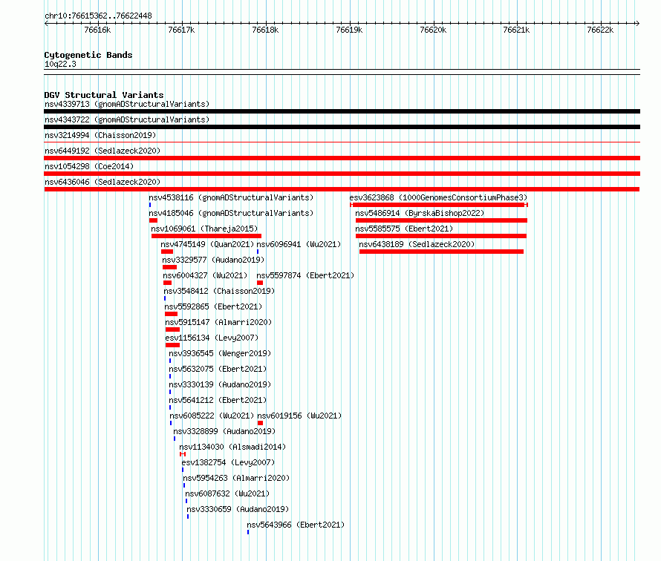Select the black bar under nsv4343722
661x561 pixels.
(342, 127)
